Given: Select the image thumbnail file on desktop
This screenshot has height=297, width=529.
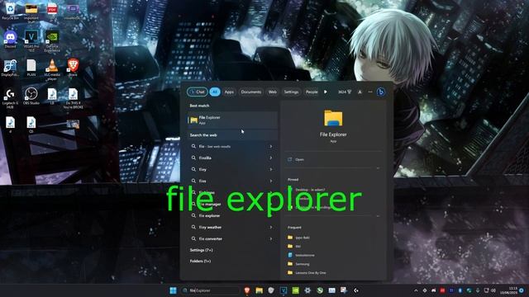Looking at the screenshot, I should [73, 124].
